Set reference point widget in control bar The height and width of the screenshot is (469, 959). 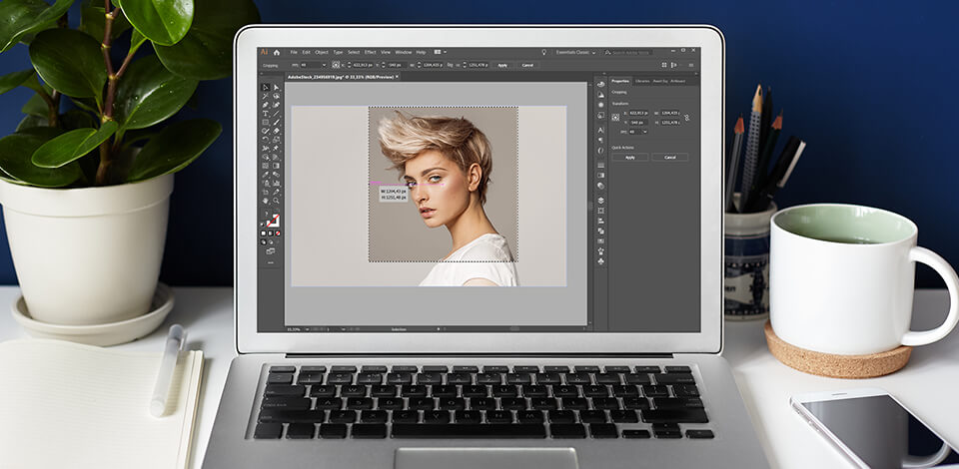pyautogui.click(x=336, y=65)
